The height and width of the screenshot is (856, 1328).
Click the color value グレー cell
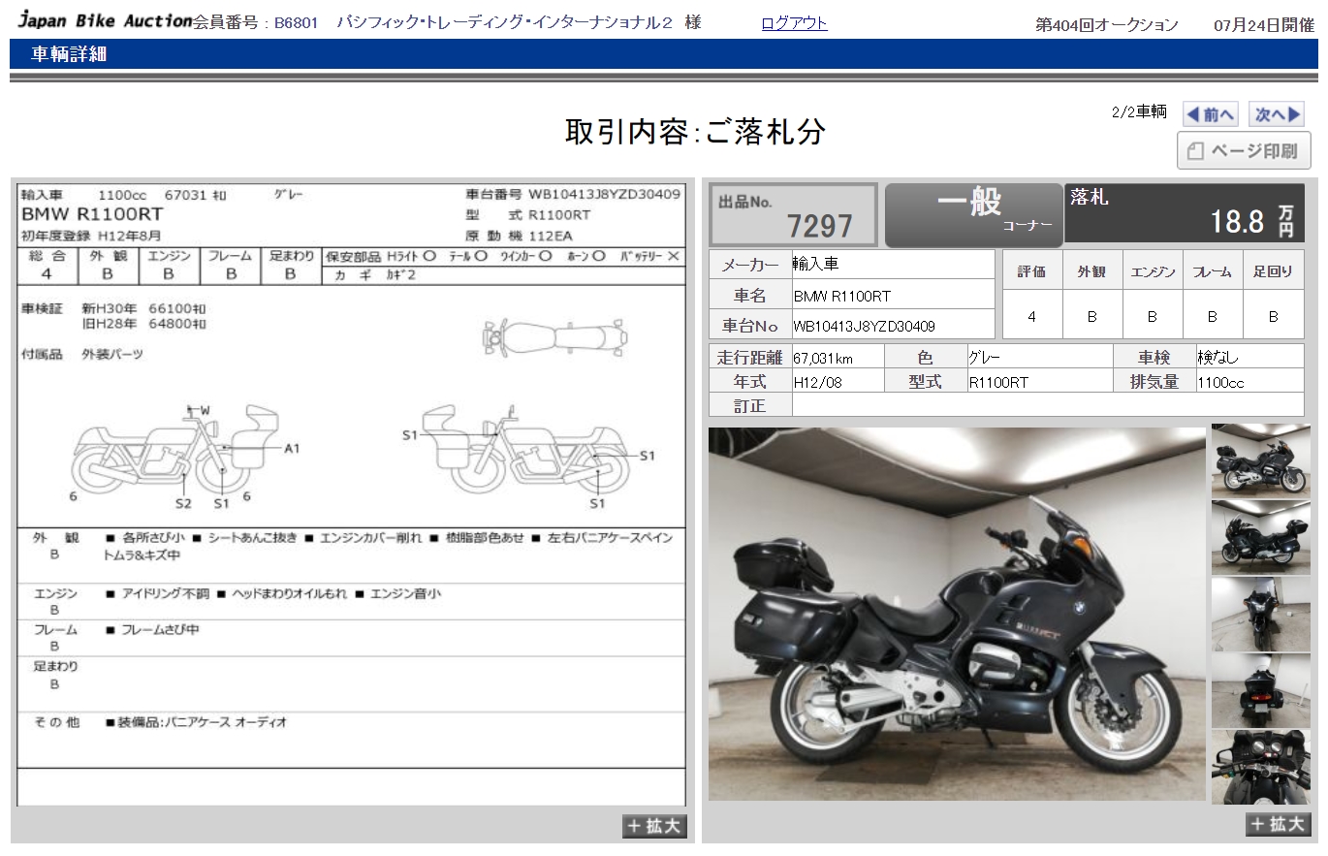1040,358
